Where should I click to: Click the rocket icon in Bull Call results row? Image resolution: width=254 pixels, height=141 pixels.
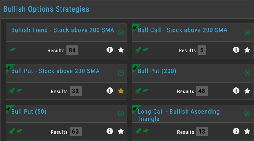[x=138, y=50]
